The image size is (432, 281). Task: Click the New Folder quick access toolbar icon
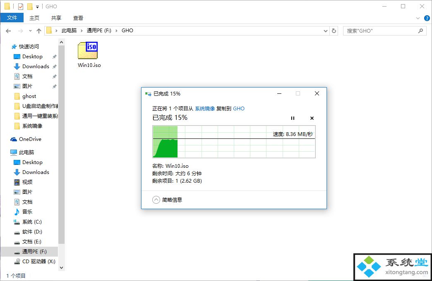tap(30, 6)
